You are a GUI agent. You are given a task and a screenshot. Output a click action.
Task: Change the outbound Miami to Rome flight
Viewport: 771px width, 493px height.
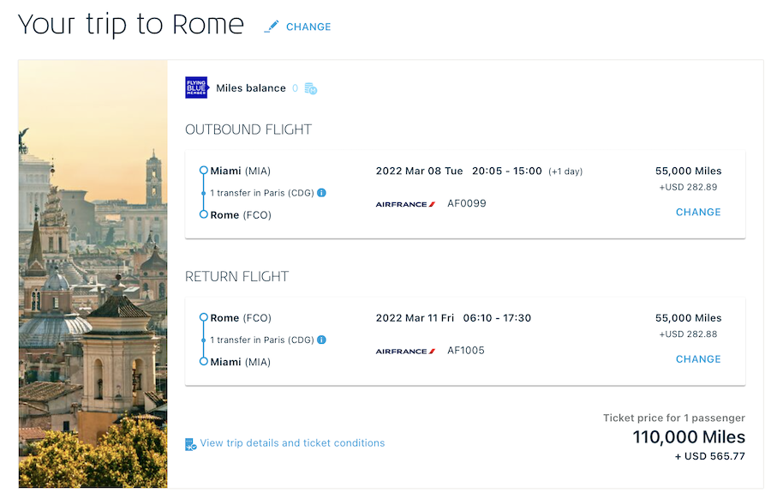(x=698, y=212)
